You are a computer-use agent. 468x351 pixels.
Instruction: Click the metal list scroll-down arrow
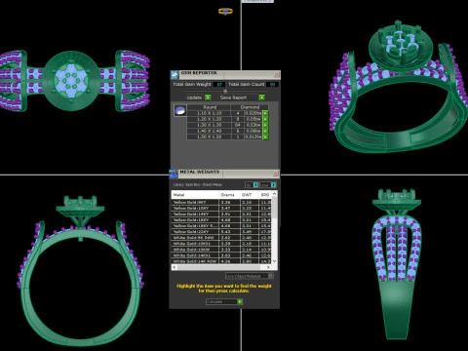pyautogui.click(x=275, y=261)
